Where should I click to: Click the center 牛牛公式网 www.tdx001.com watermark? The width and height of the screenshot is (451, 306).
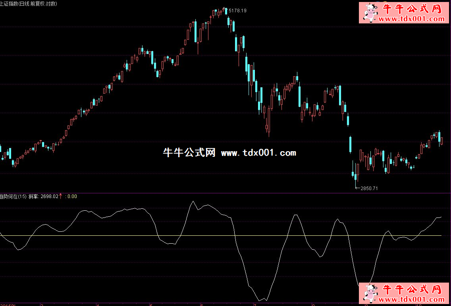229,153
